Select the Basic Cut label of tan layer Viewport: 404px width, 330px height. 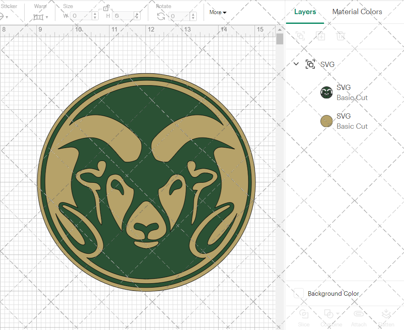pyautogui.click(x=352, y=126)
